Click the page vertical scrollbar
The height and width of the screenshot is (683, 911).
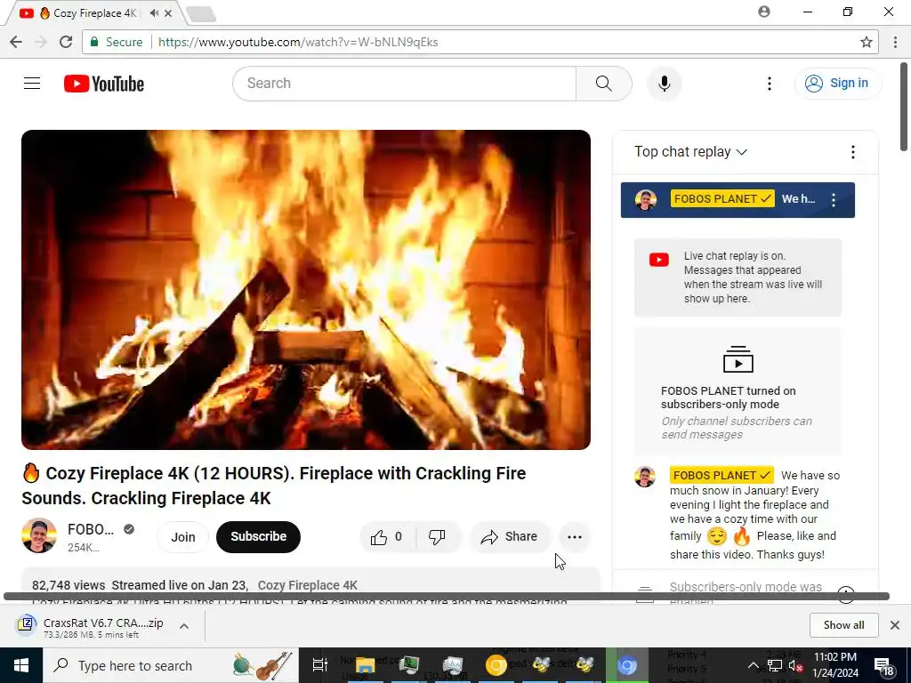click(905, 107)
